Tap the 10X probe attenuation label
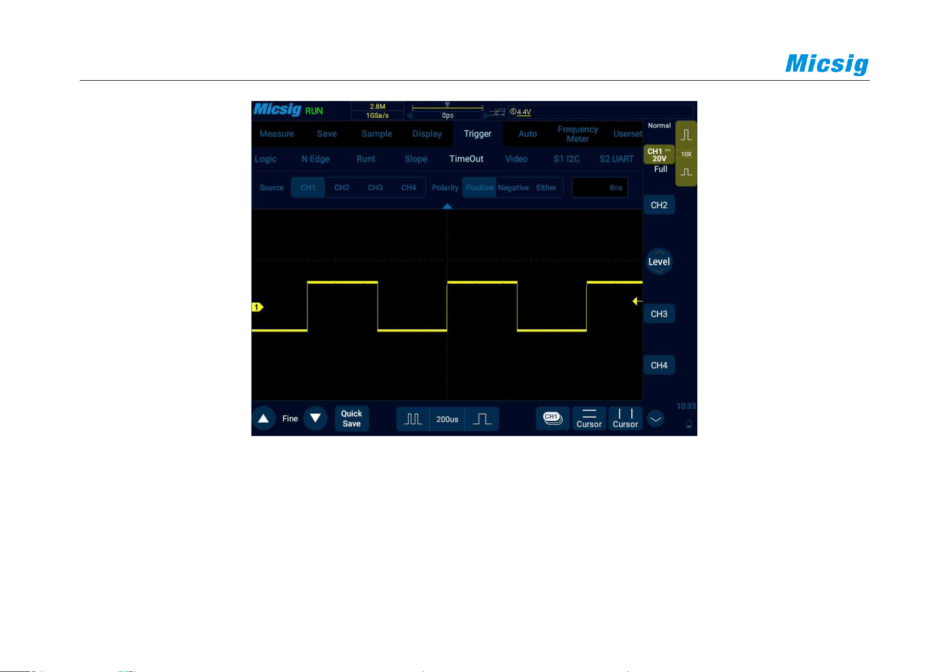The width and height of the screenshot is (950, 672). pyautogui.click(x=686, y=154)
